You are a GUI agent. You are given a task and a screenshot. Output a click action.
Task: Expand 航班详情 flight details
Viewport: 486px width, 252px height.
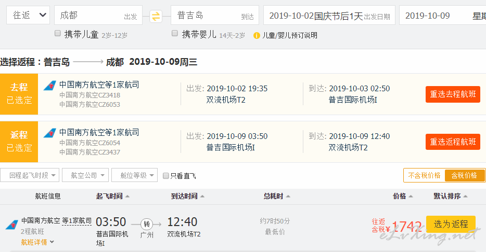point(37,242)
